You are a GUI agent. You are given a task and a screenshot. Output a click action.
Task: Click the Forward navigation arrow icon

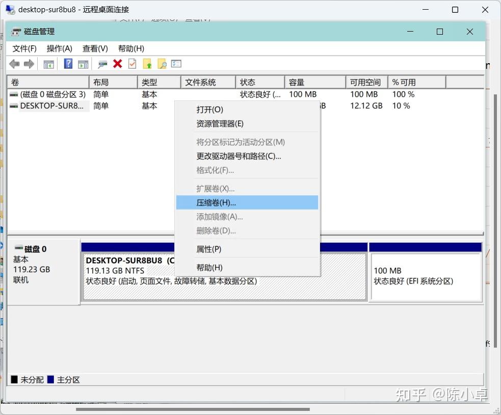(x=29, y=63)
